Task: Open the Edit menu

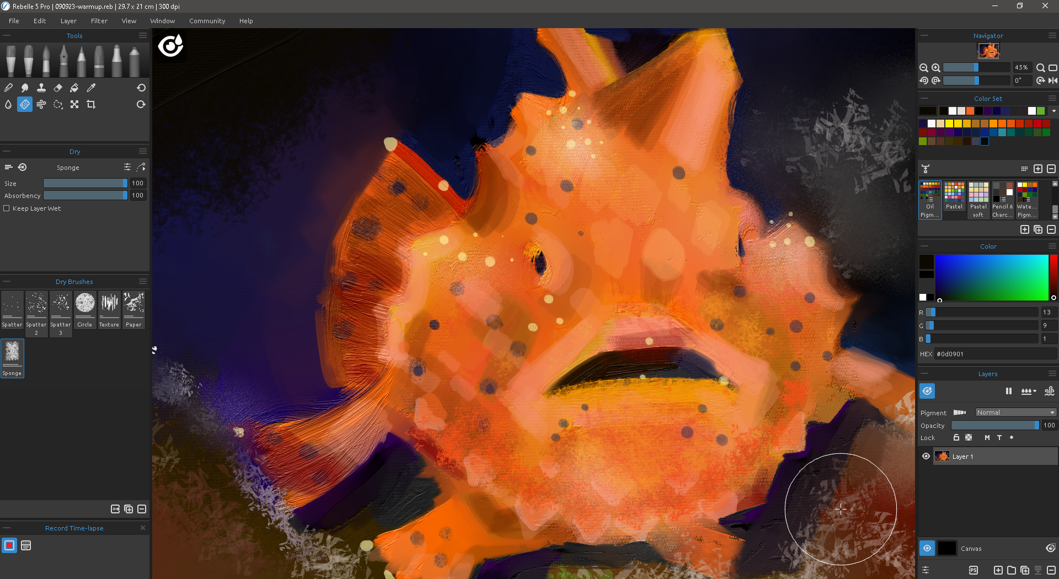Action: click(40, 21)
